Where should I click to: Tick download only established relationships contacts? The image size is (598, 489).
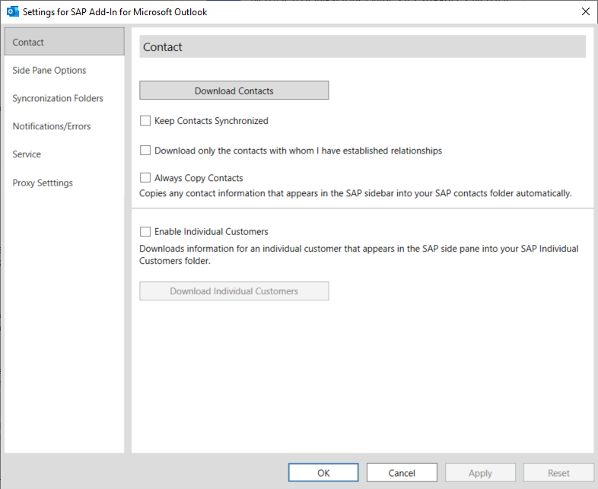pos(145,150)
